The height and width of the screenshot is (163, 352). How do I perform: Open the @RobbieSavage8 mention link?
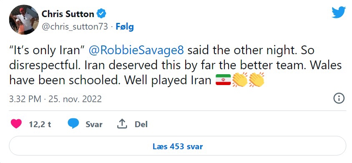[x=136, y=50]
